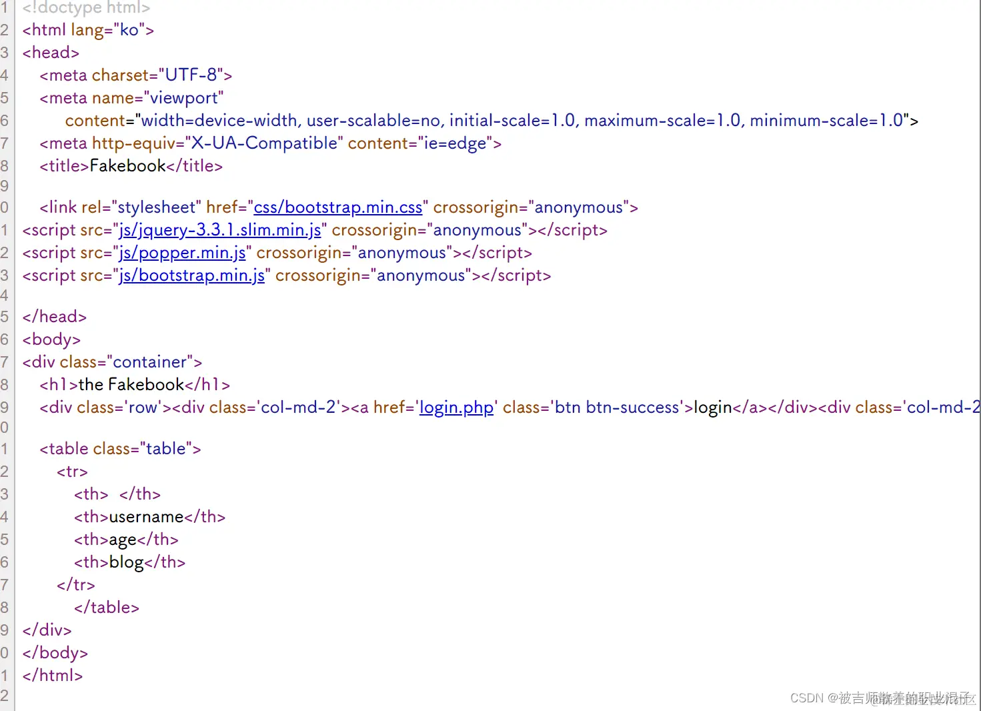Click the Fakebook title text
981x711 pixels.
(128, 166)
